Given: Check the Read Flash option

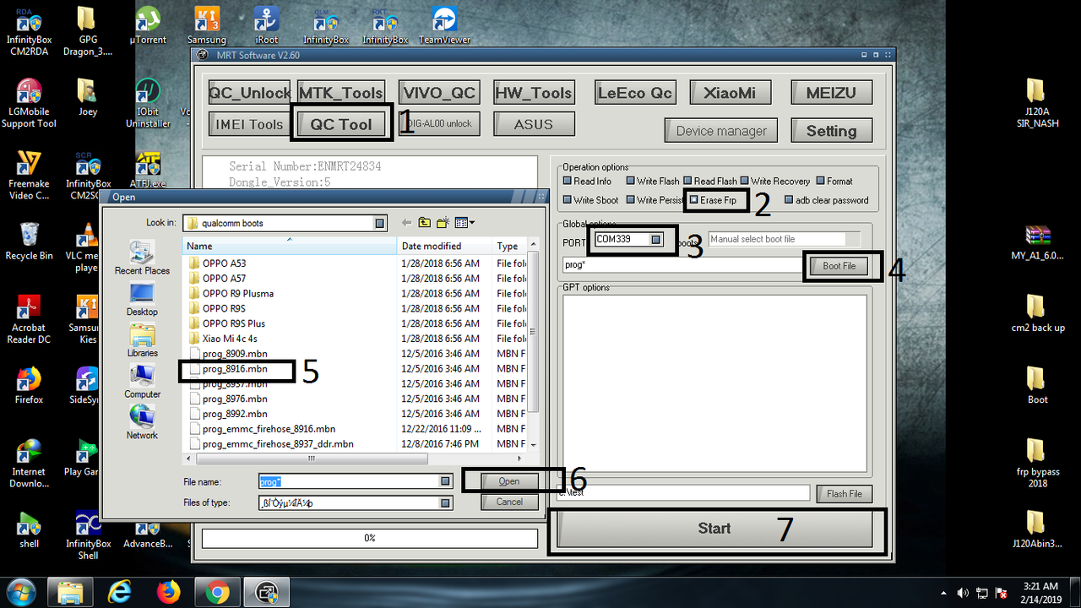Looking at the screenshot, I should (688, 181).
